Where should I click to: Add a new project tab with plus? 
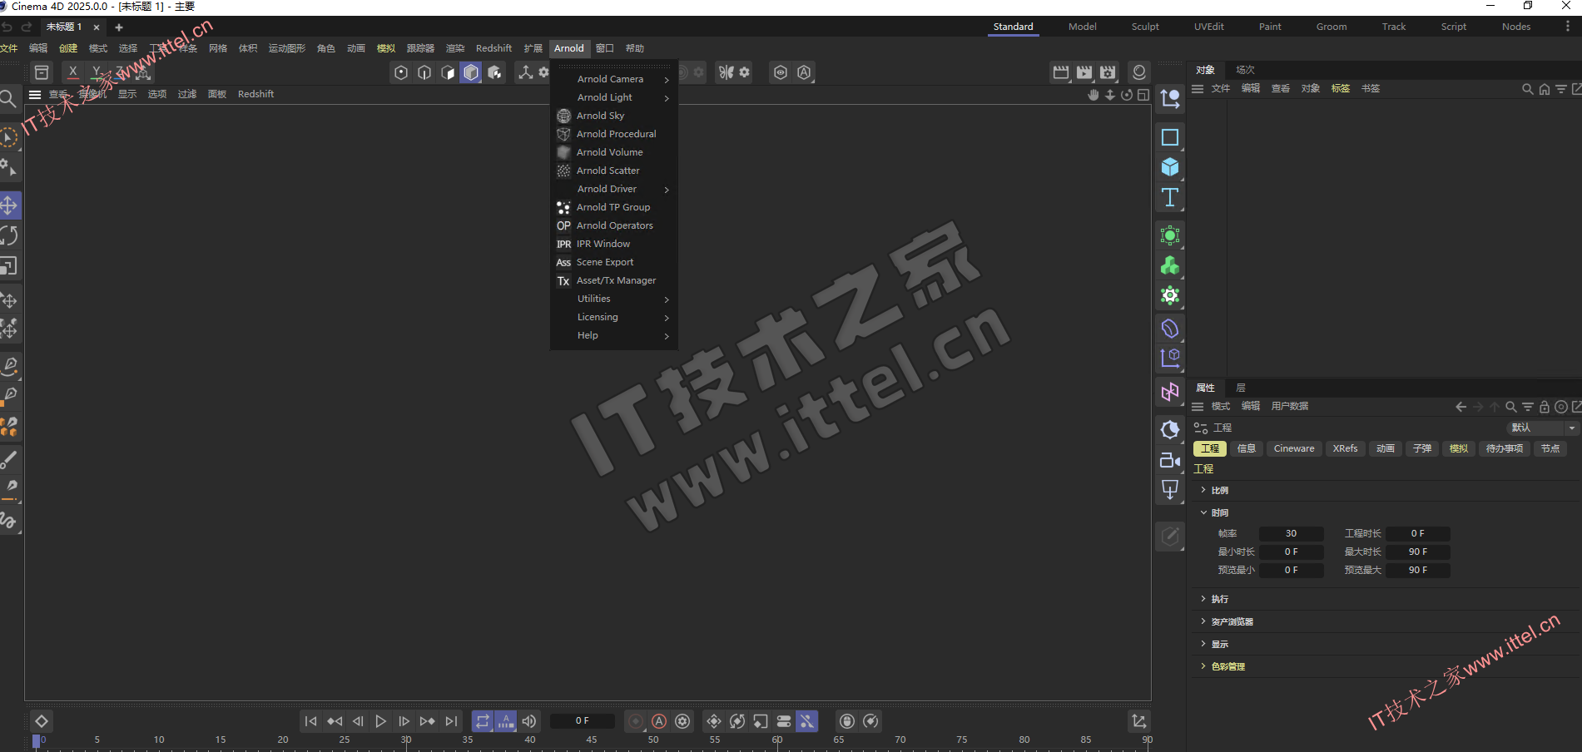pyautogui.click(x=118, y=27)
